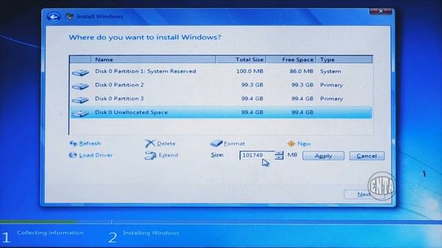
Task: Click the New starburst icon
Action: click(291, 144)
